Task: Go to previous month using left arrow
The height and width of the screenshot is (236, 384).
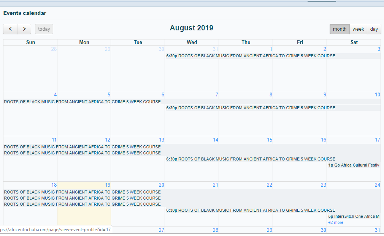Action: pos(10,29)
